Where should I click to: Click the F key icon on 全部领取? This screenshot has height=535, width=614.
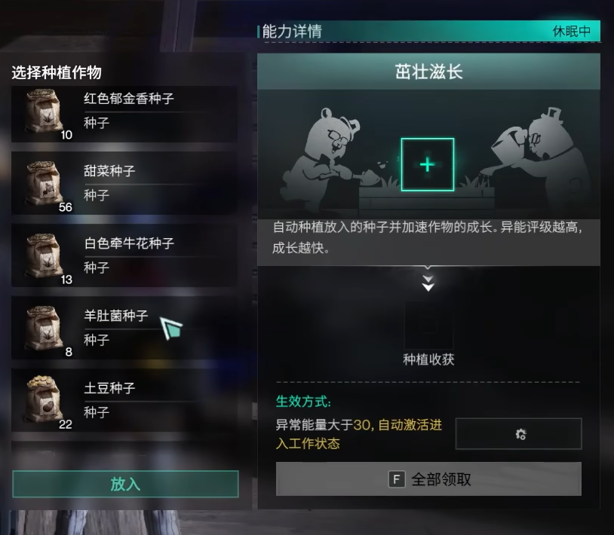(396, 479)
